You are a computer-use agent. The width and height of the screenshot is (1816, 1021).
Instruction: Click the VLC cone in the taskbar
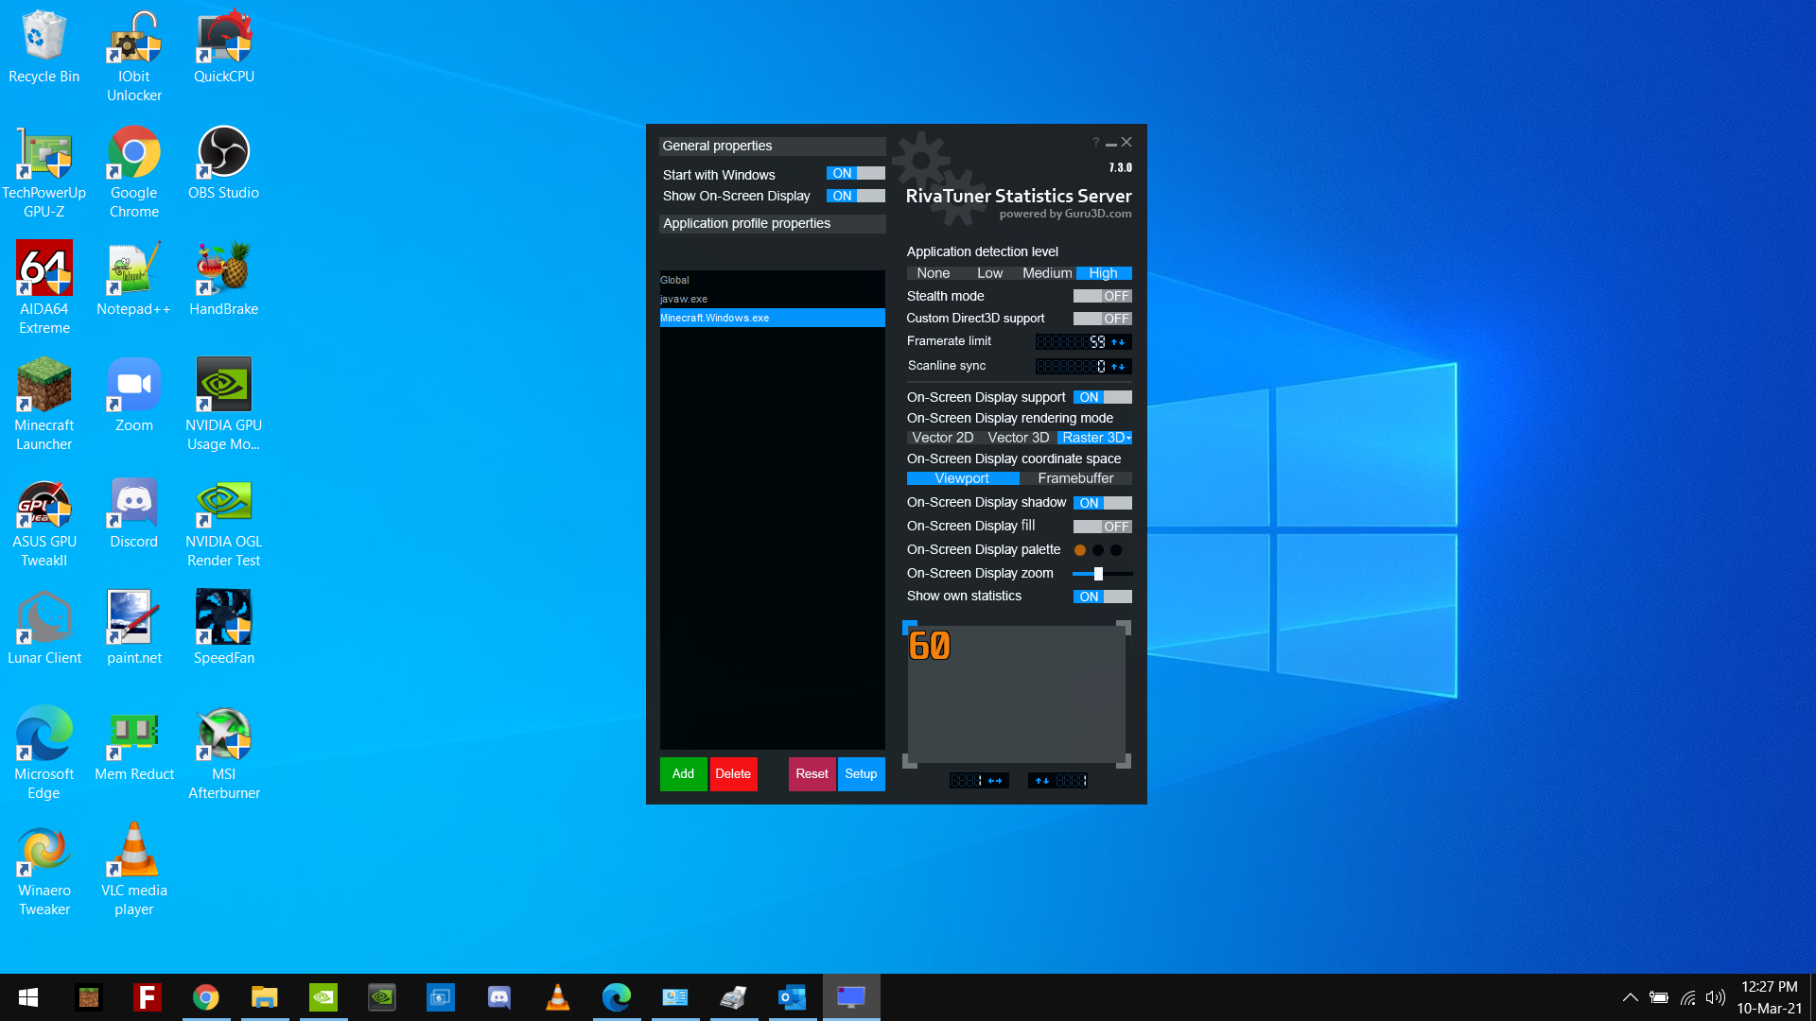(557, 997)
